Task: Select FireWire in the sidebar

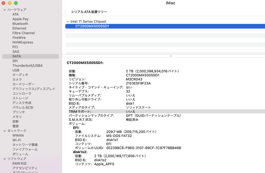Action: [19, 38]
